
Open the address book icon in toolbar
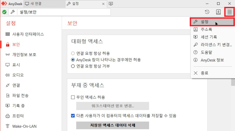(x=218, y=12)
